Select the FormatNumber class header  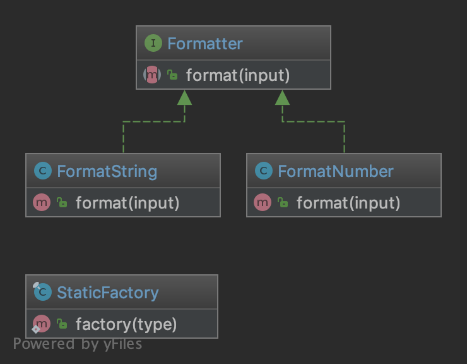(x=335, y=171)
